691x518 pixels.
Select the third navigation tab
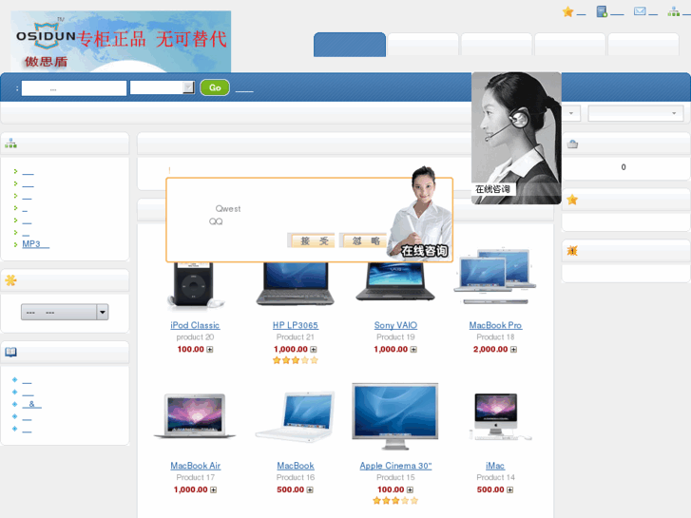(497, 45)
